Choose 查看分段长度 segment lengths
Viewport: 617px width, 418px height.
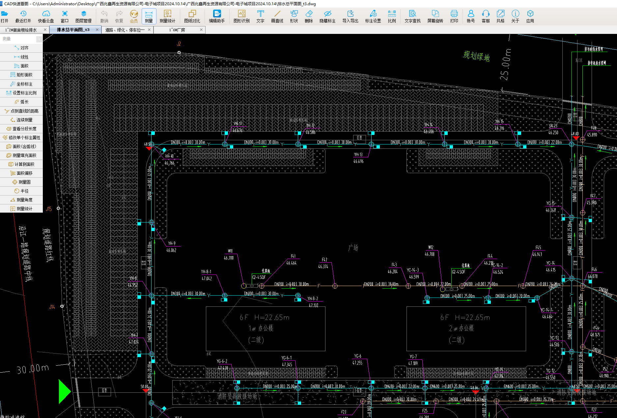tap(21, 129)
